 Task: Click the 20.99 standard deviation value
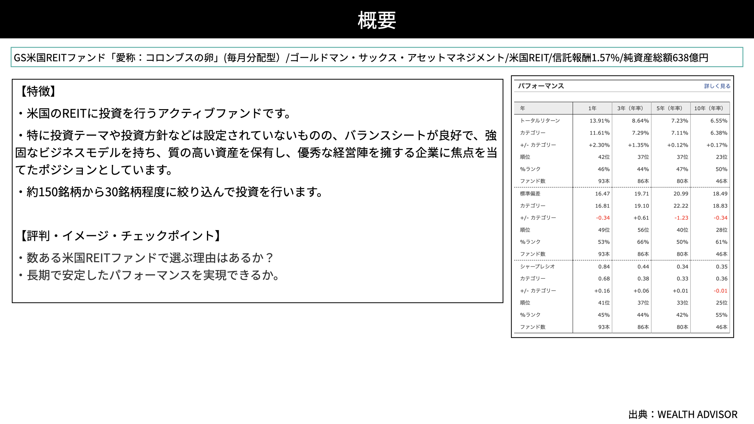[681, 194]
